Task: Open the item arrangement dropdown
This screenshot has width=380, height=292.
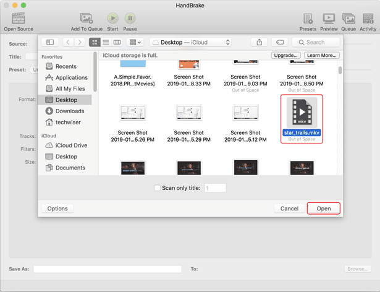Action: pyautogui.click(x=135, y=42)
